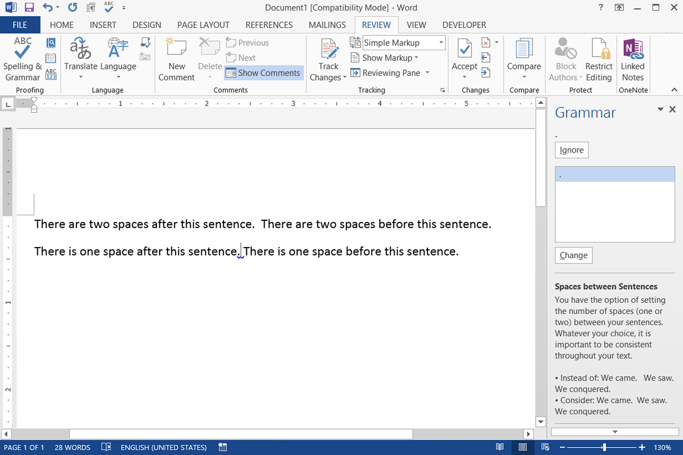This screenshot has width=683, height=455.
Task: Switch to the PAGE LAYOUT tab
Action: tap(203, 25)
